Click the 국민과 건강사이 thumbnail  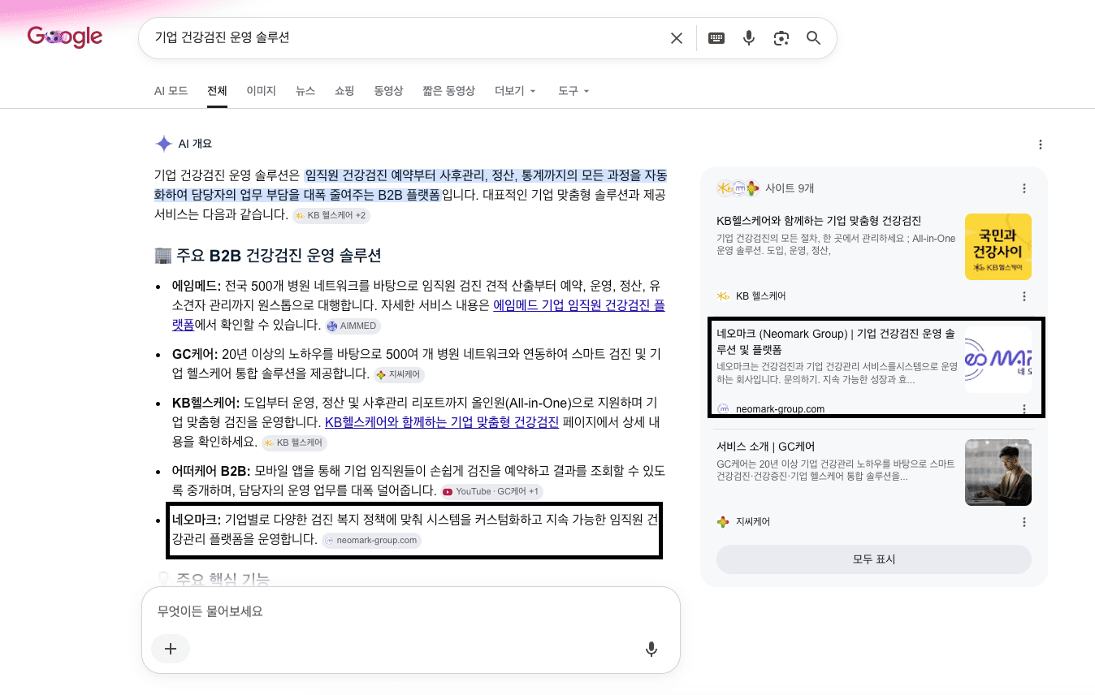[x=998, y=247]
